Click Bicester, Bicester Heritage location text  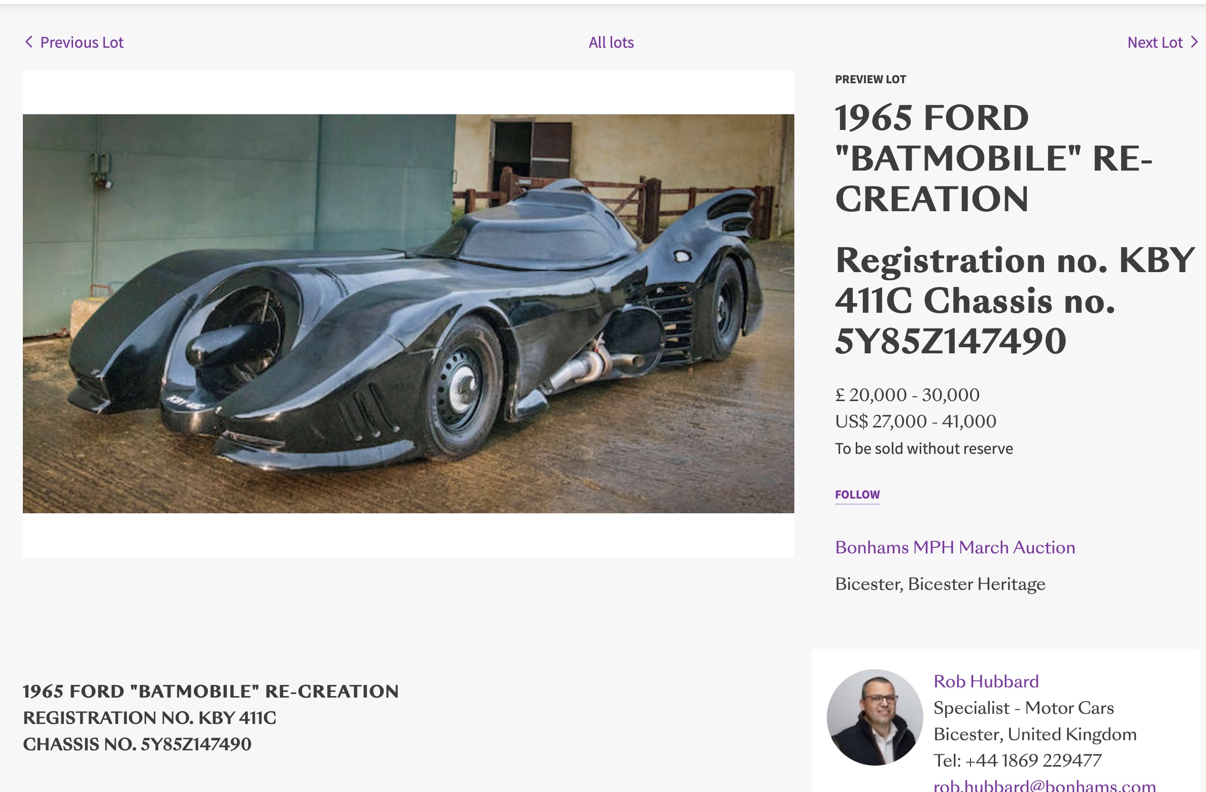(941, 584)
